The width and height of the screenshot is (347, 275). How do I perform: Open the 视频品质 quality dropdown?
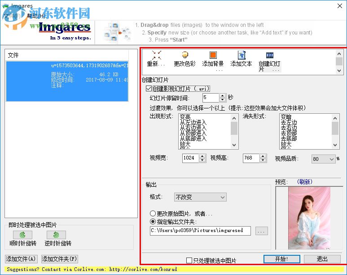[x=323, y=159]
